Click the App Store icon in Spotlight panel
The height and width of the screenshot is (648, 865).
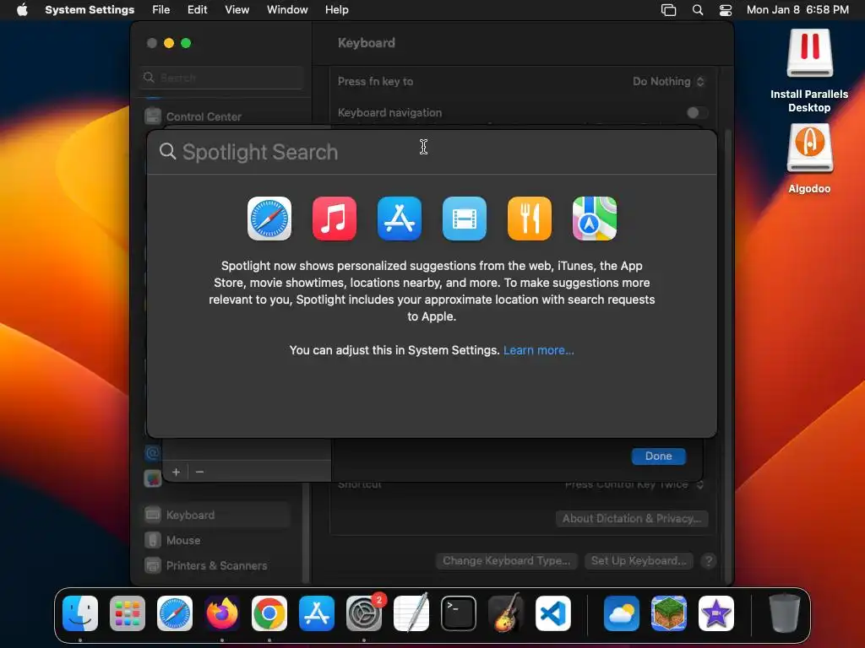coord(400,219)
